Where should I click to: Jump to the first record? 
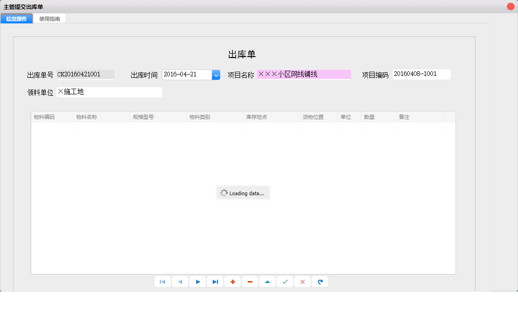coord(162,282)
